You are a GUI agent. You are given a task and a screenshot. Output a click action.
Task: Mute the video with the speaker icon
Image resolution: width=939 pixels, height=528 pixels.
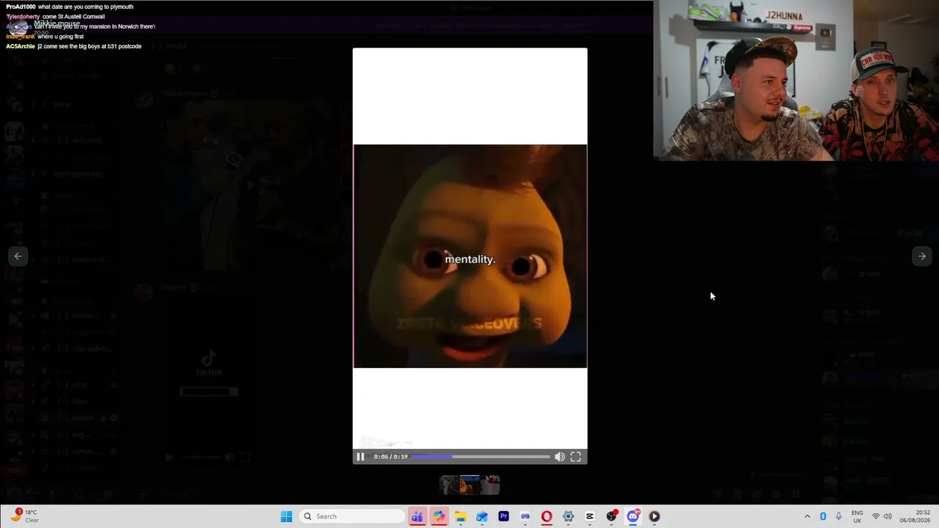(560, 457)
